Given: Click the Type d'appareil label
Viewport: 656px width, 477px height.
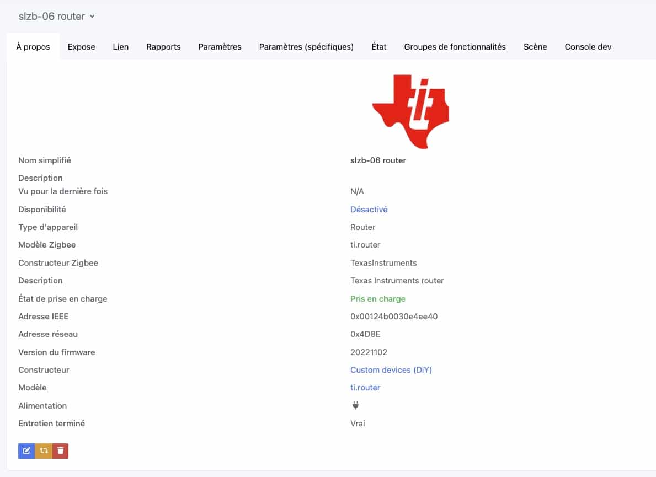Looking at the screenshot, I should coord(48,227).
